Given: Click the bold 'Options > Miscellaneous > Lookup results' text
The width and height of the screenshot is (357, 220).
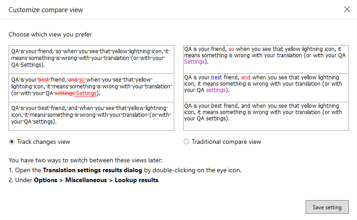Looking at the screenshot, I should point(96,180).
